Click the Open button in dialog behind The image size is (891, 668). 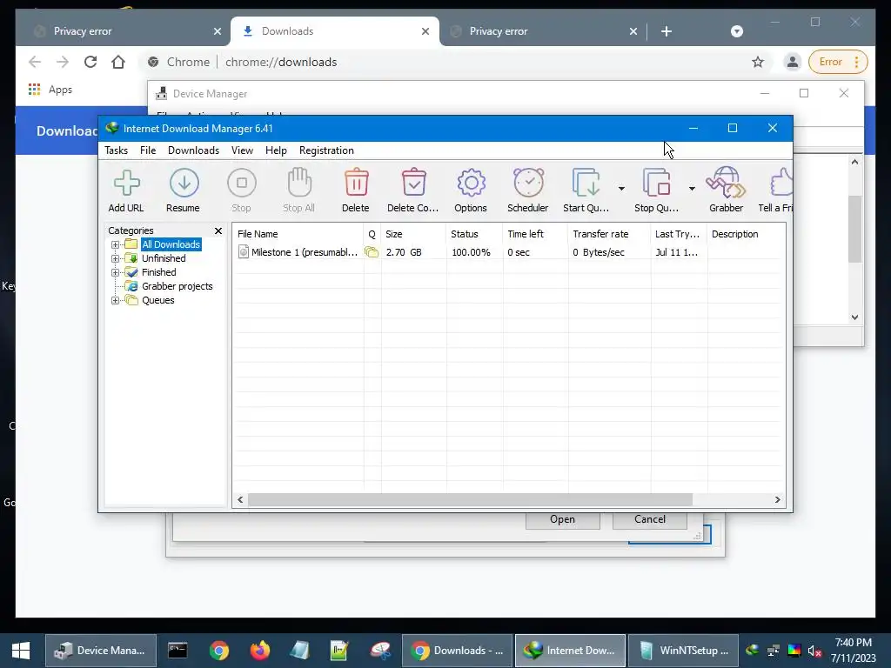point(563,520)
